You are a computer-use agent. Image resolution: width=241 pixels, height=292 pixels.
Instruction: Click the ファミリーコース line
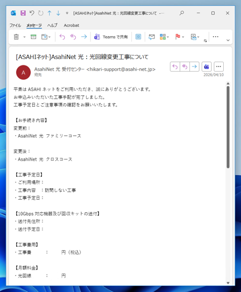pos(48,136)
